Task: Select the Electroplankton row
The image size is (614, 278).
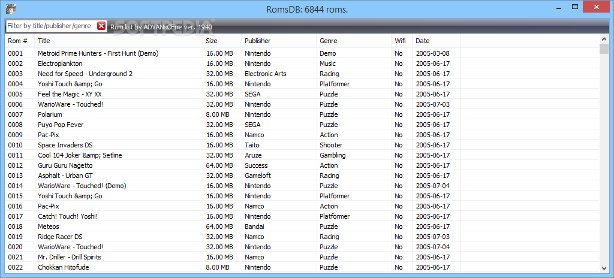Action: click(x=302, y=64)
